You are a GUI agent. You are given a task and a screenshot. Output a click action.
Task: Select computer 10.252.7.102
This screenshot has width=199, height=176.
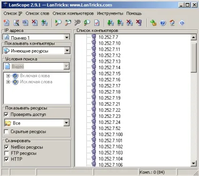pyautogui.click(x=111, y=146)
